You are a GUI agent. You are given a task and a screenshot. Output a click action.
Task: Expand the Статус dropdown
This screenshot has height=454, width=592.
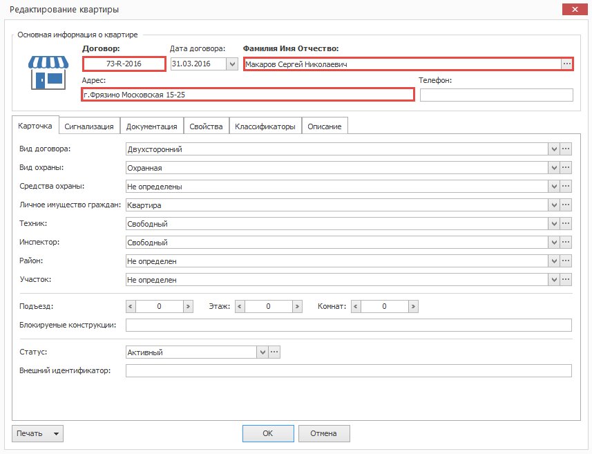pyautogui.click(x=262, y=352)
